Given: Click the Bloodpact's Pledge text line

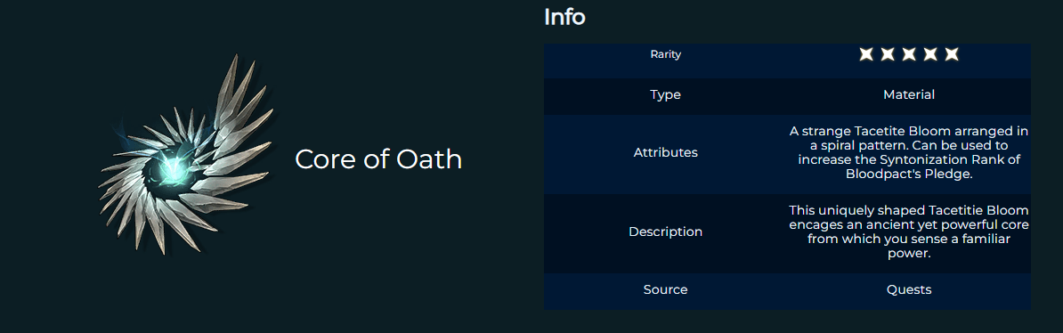Looking at the screenshot, I should [908, 174].
